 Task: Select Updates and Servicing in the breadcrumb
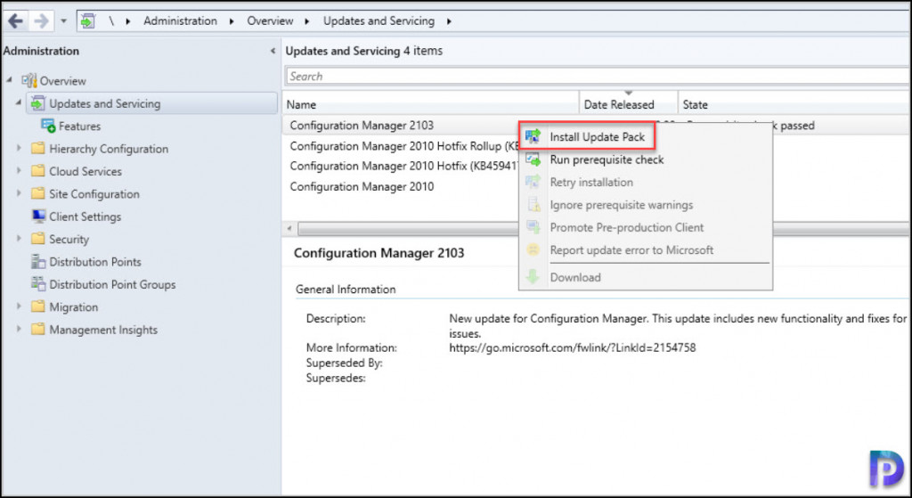pyautogui.click(x=379, y=21)
